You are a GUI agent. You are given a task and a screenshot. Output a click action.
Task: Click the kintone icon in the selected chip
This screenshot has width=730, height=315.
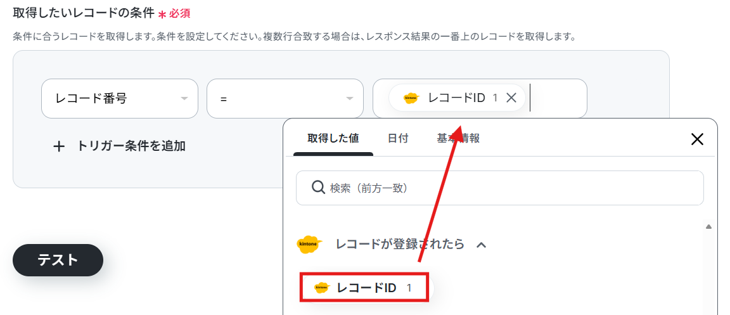(x=411, y=98)
